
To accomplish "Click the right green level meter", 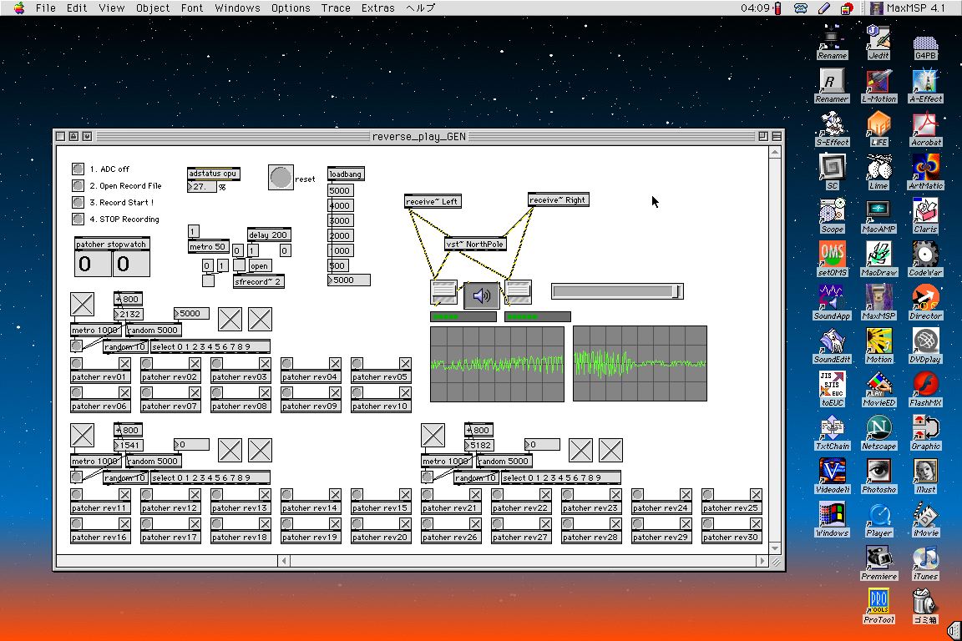I will coord(538,316).
